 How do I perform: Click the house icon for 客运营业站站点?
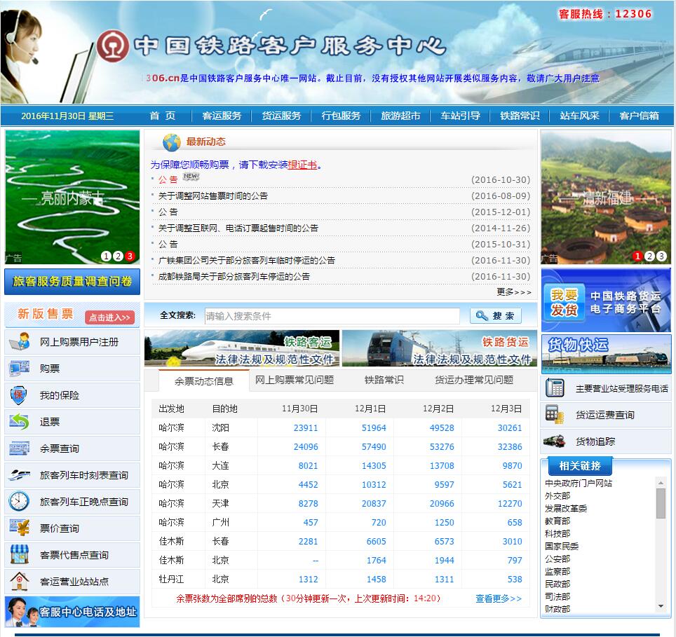(20, 582)
